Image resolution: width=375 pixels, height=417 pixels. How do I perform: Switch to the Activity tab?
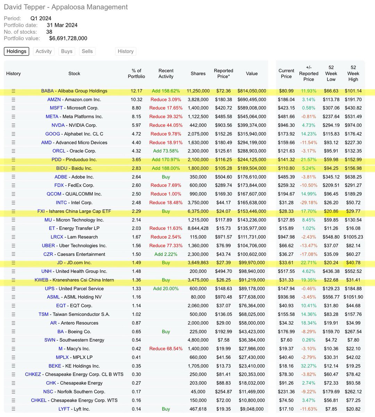[x=43, y=51]
